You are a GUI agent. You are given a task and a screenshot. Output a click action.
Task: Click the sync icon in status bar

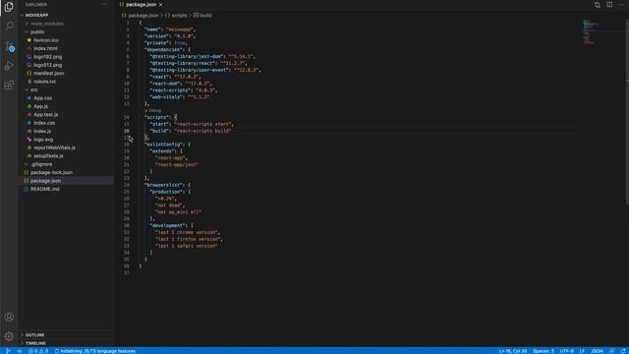[x=20, y=351]
